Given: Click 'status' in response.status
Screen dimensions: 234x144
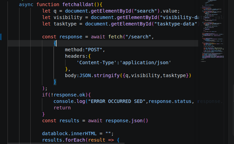Looking at the screenshot, I should point(183,101).
